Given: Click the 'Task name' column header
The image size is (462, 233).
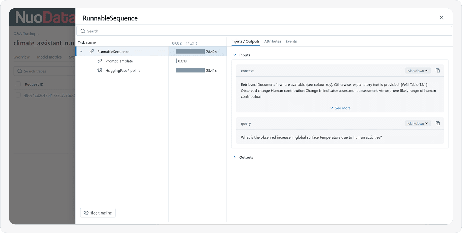Looking at the screenshot, I should click(87, 42).
